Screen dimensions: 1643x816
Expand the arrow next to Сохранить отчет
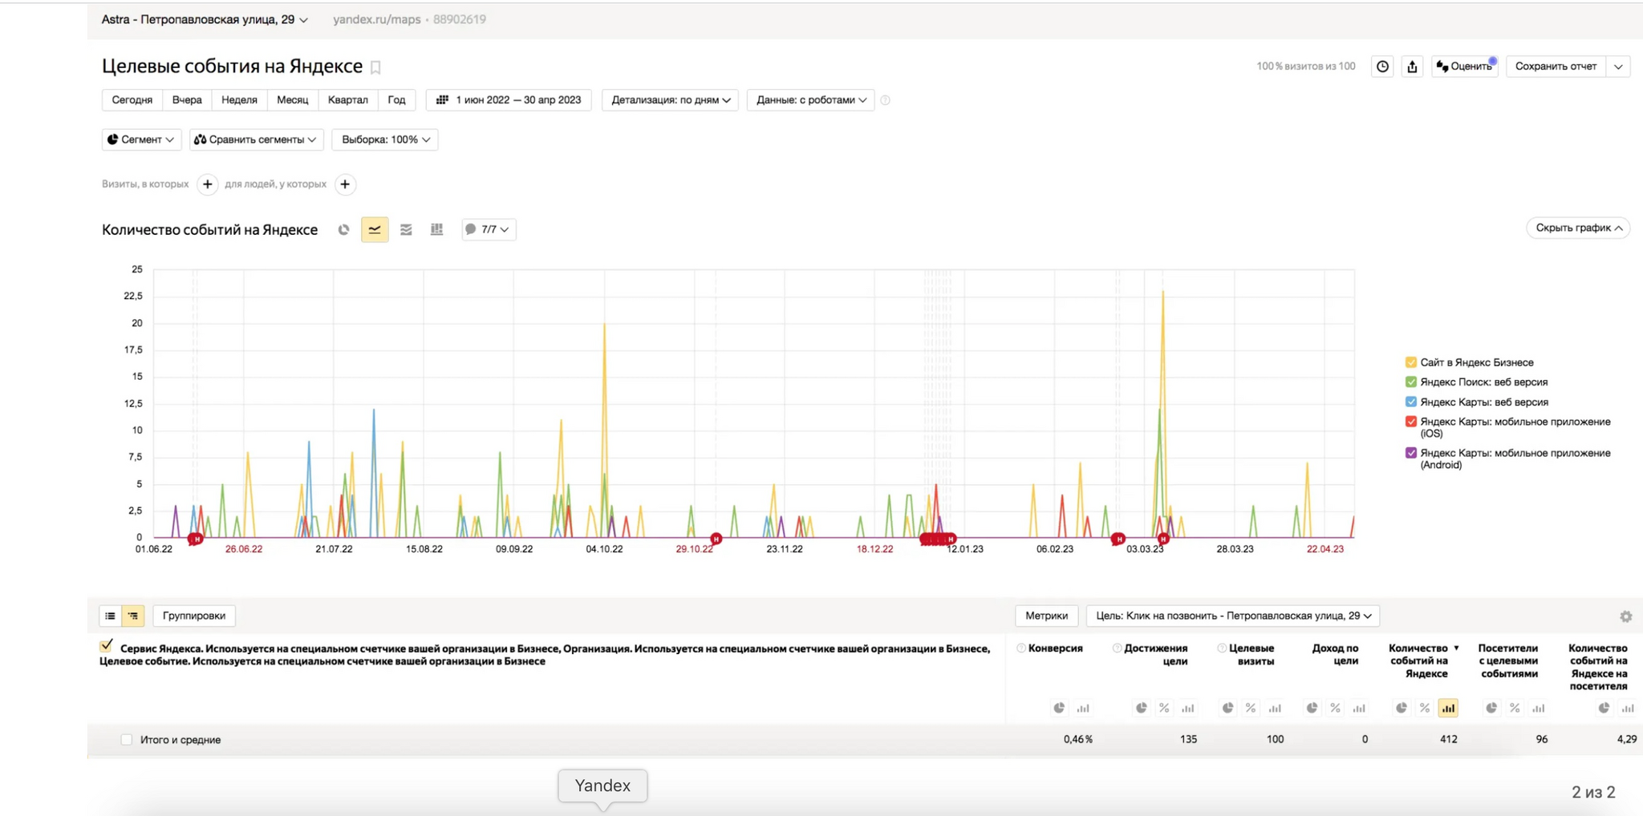pyautogui.click(x=1618, y=67)
